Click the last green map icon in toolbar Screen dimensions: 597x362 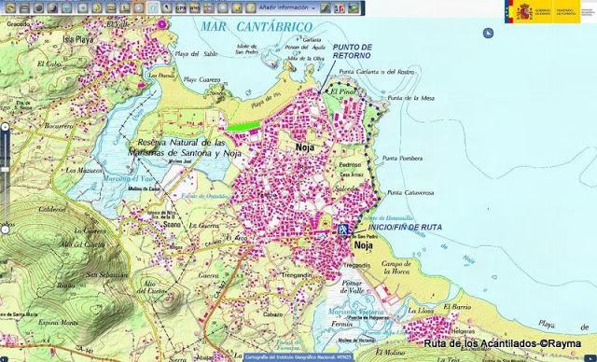[354, 8]
